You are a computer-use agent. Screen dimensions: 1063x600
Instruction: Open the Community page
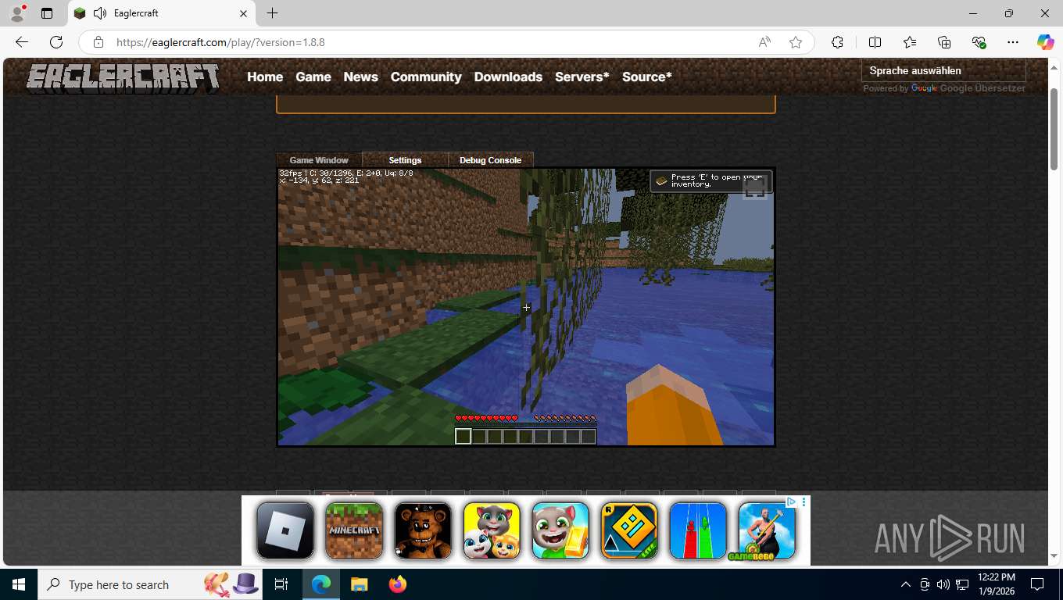tap(426, 77)
